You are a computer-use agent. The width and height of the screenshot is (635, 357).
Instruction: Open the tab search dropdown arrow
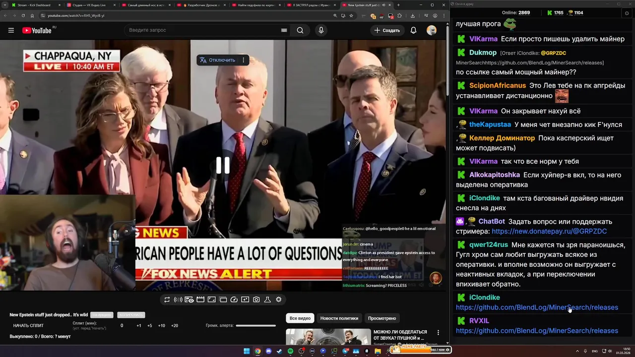(5, 5)
